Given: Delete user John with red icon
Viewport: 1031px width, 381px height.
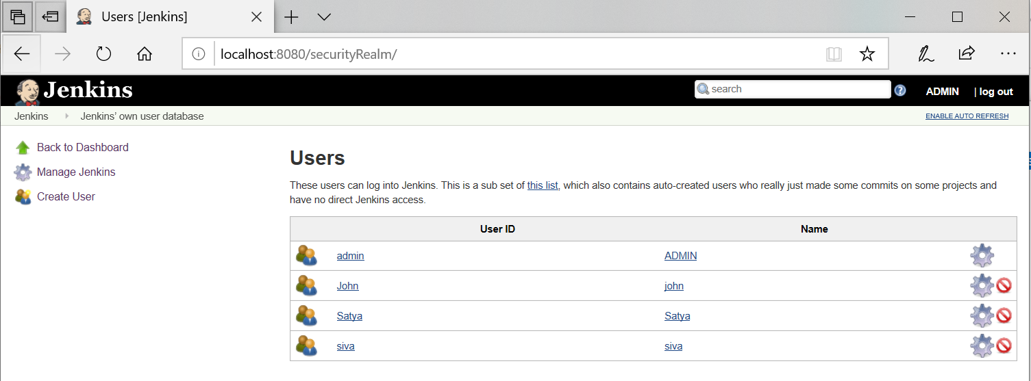Looking at the screenshot, I should (x=1004, y=286).
